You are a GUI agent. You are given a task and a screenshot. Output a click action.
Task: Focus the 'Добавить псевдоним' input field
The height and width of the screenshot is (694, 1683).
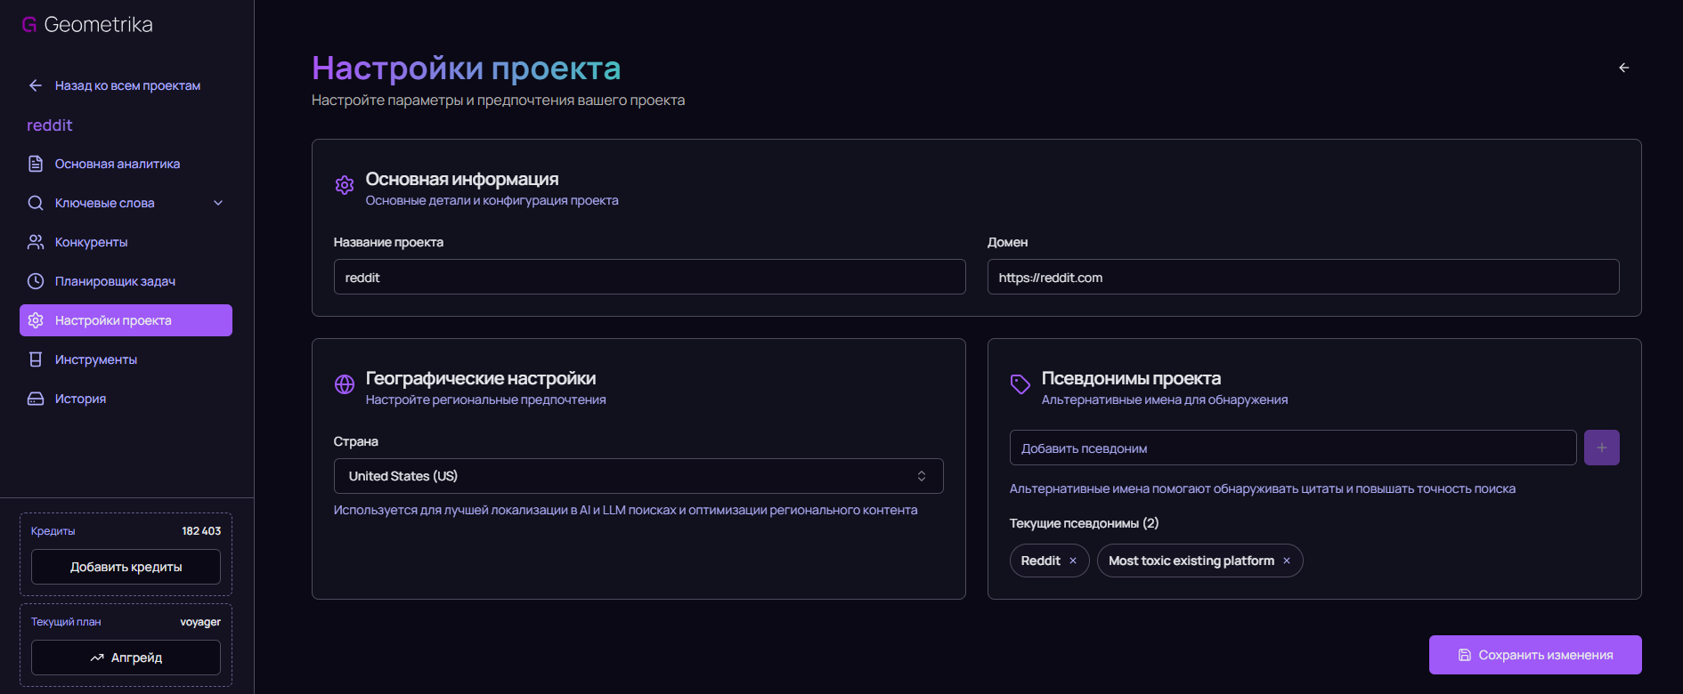(1293, 448)
